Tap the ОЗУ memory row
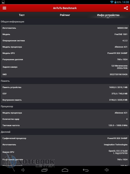Image resolution: width=130 pixels, height=174 pixels. pos(65,94)
